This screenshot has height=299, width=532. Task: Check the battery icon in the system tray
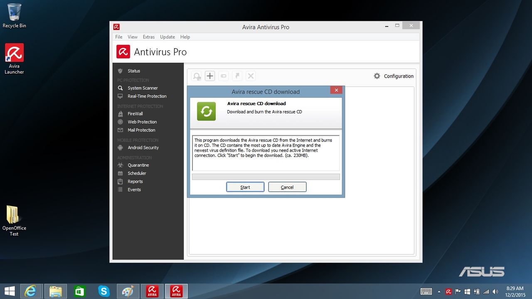tap(476, 292)
